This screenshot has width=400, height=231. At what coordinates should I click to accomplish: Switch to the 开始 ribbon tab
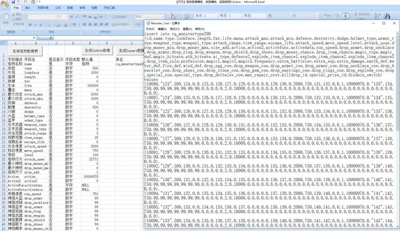click(16, 7)
